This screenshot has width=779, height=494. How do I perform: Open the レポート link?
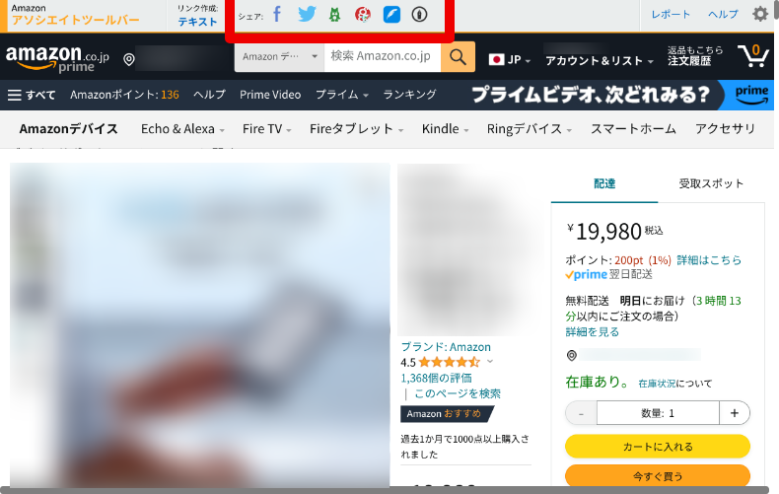coord(671,15)
